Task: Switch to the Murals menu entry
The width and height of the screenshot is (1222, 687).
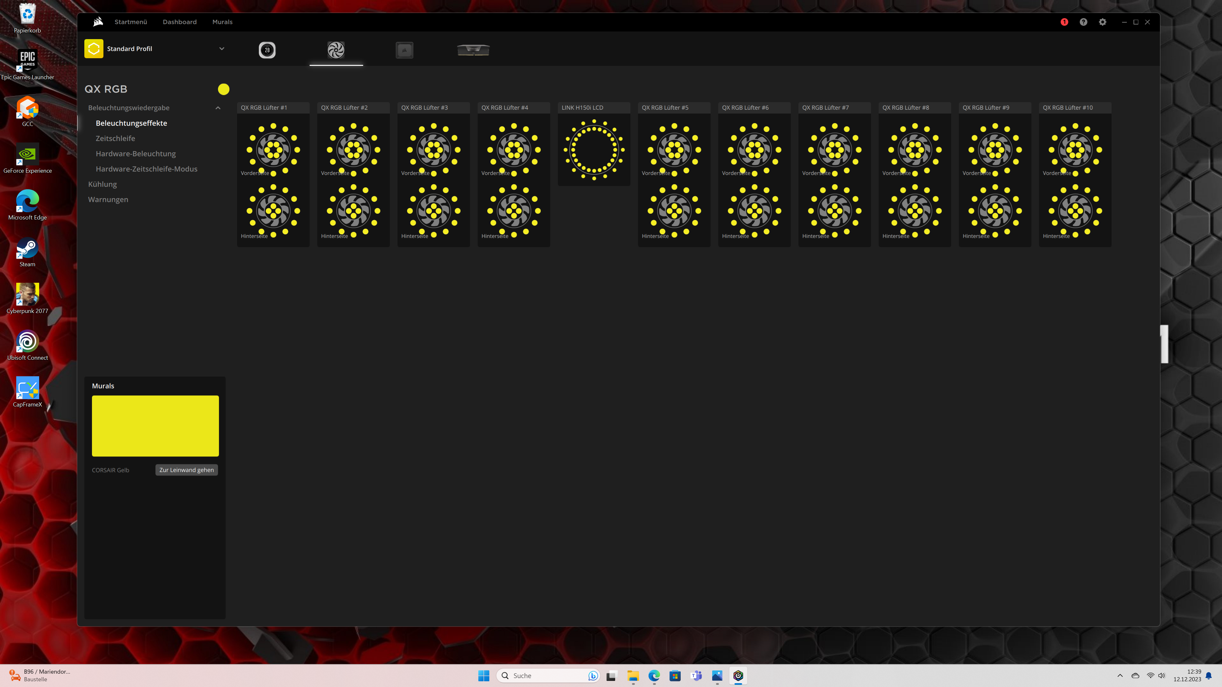Action: (x=221, y=22)
